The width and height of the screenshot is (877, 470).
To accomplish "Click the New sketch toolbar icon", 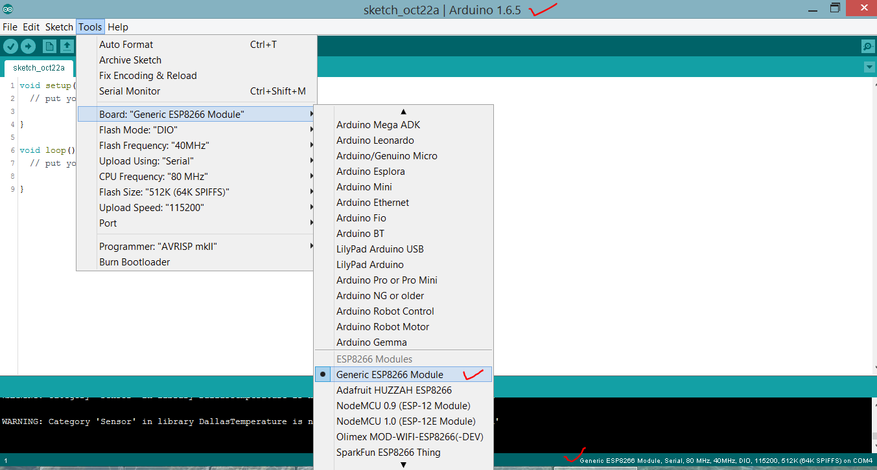I will pos(49,46).
